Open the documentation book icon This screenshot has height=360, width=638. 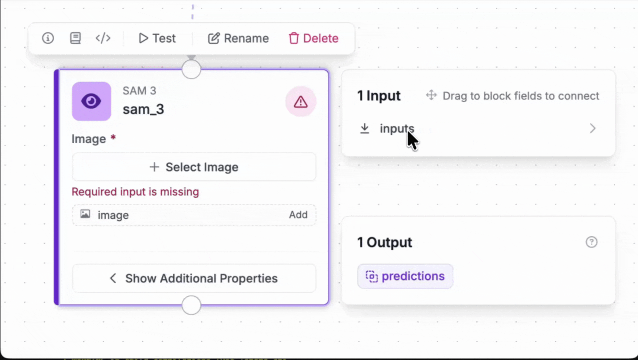[75, 38]
